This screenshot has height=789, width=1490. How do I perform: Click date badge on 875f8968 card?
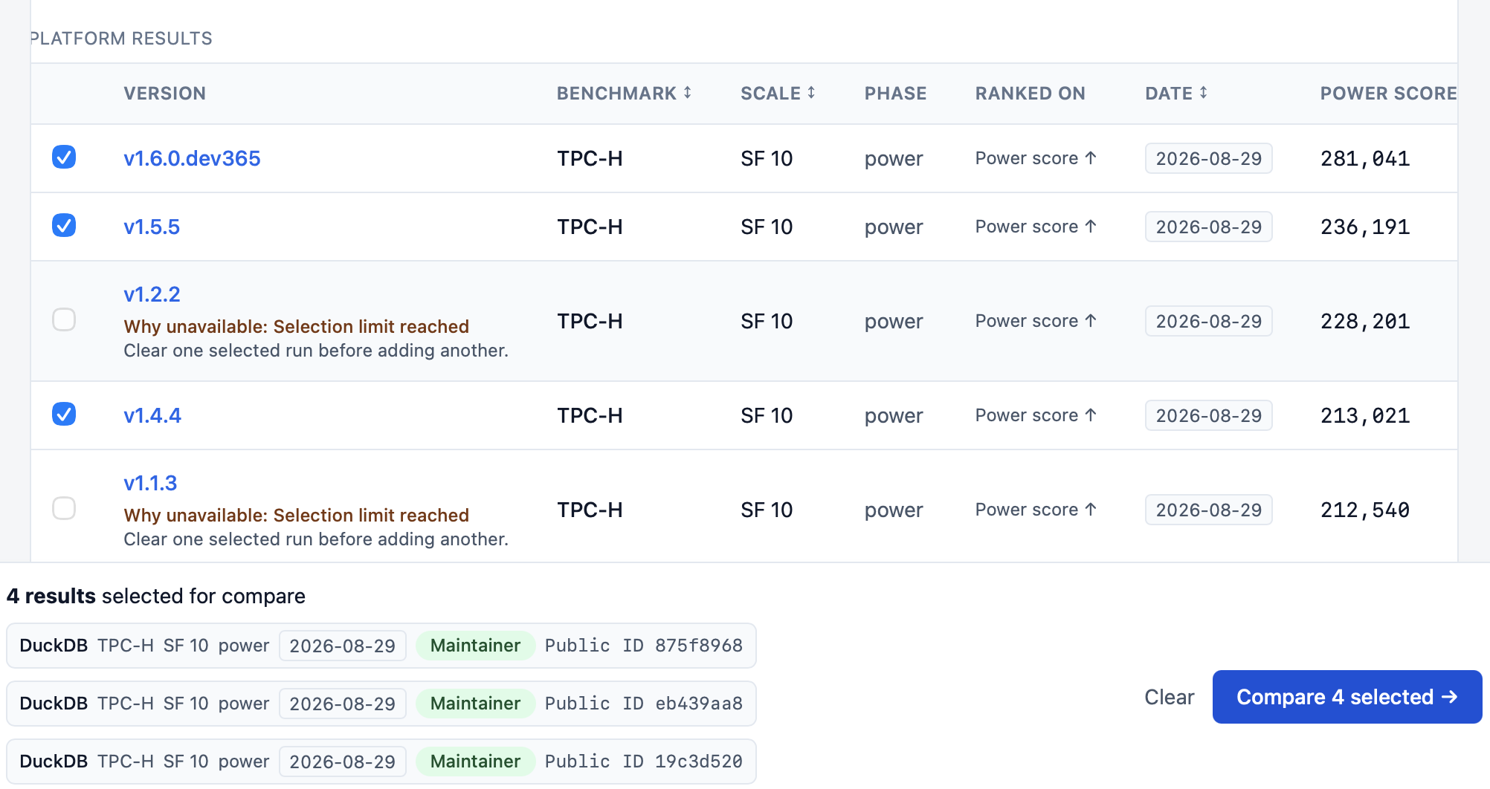343,646
